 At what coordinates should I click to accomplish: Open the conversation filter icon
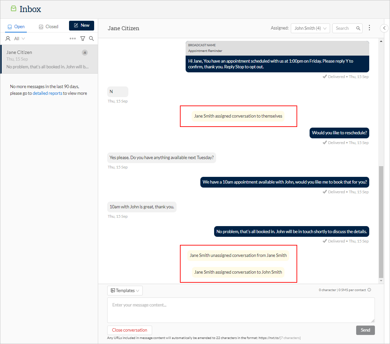coord(82,38)
